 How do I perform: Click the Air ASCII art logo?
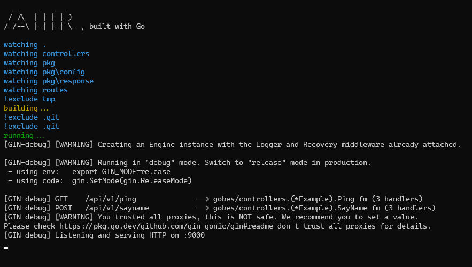(x=40, y=19)
